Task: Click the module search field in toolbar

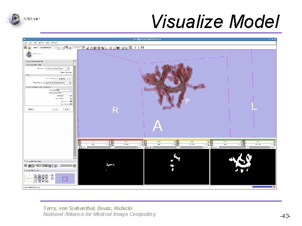Action: [77, 47]
